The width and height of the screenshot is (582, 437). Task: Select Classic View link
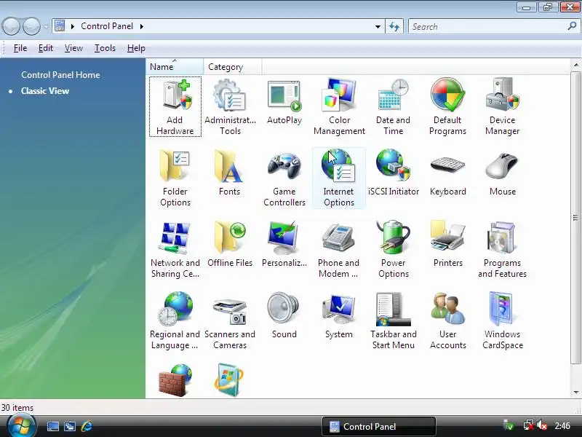(x=45, y=91)
